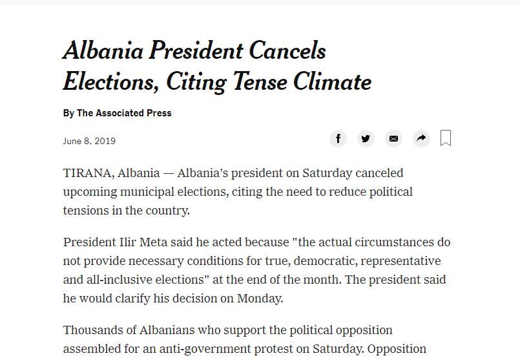Email this article using the envelope icon
This screenshot has height=360, width=520.
(393, 138)
